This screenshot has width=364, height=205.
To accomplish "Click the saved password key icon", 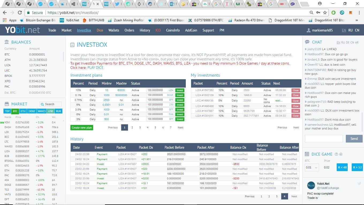I will point(318,13).
